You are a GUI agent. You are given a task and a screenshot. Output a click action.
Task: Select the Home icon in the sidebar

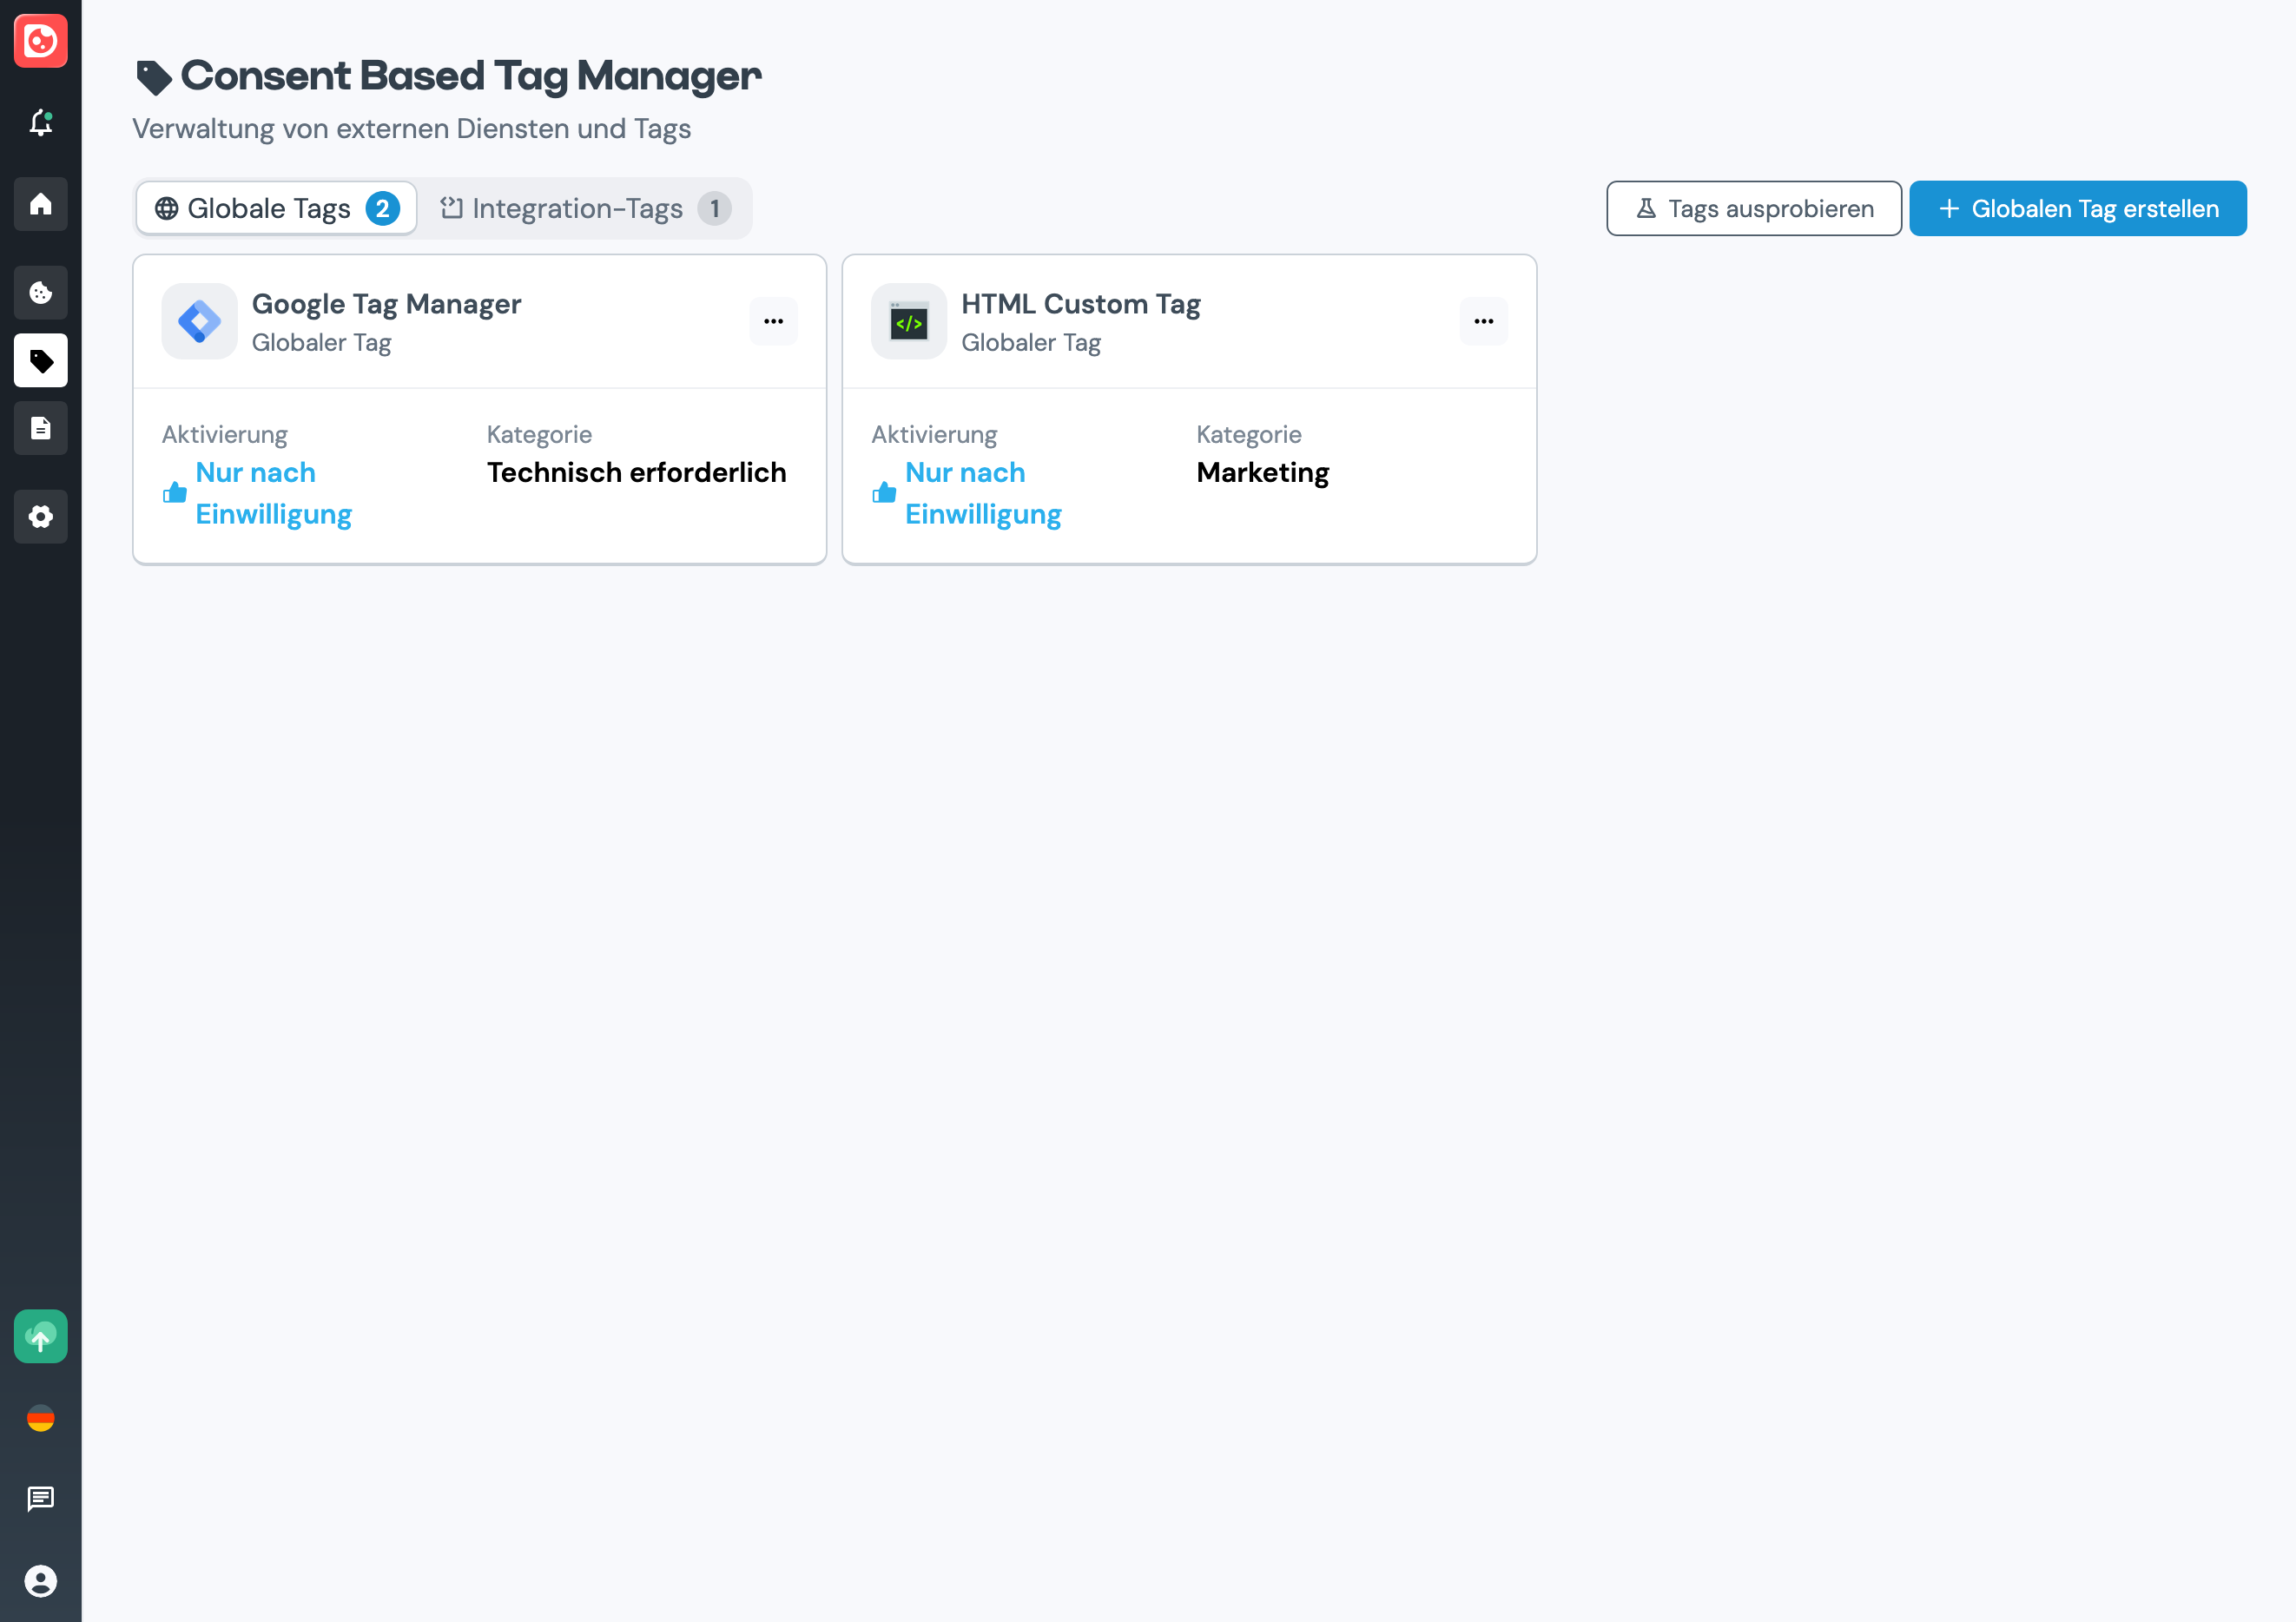(40, 204)
